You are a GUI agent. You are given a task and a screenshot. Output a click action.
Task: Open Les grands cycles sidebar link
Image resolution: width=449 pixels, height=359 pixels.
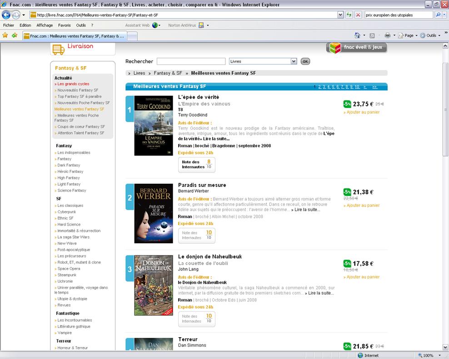(73, 84)
